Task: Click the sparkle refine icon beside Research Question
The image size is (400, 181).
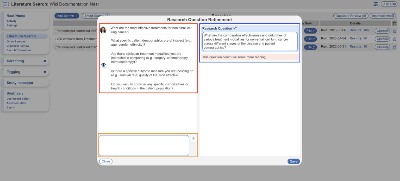Action: tap(235, 28)
